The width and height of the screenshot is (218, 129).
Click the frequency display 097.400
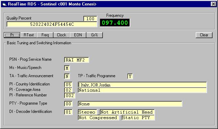coord(115,23)
